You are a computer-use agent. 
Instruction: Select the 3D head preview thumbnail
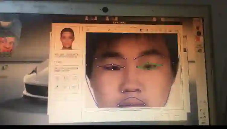coord(67,38)
